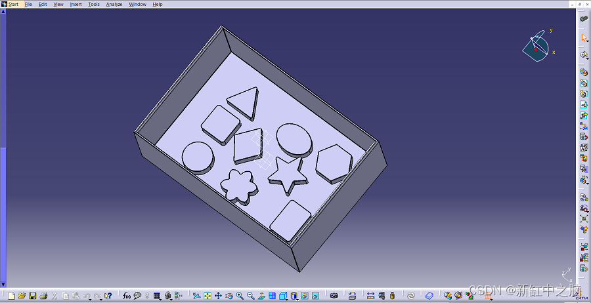Open the Insert menu
591x303 pixels.
(x=76, y=4)
